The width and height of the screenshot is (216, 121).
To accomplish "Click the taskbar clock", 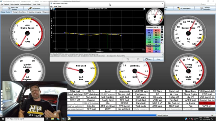I will tap(206, 119).
